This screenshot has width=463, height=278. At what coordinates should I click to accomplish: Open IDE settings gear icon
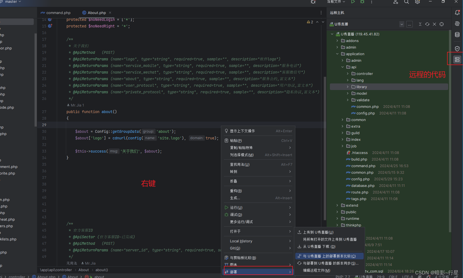point(417,2)
